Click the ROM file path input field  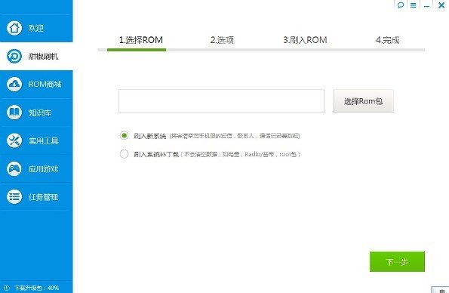pos(221,100)
